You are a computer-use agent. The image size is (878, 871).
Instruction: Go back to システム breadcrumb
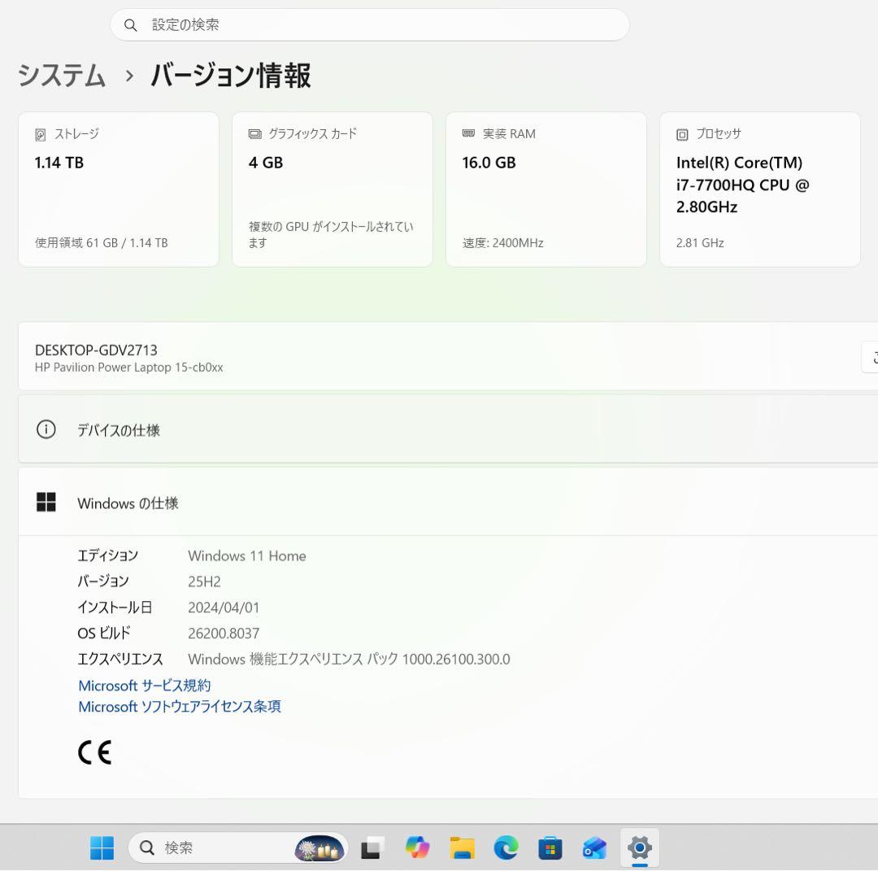pos(62,75)
